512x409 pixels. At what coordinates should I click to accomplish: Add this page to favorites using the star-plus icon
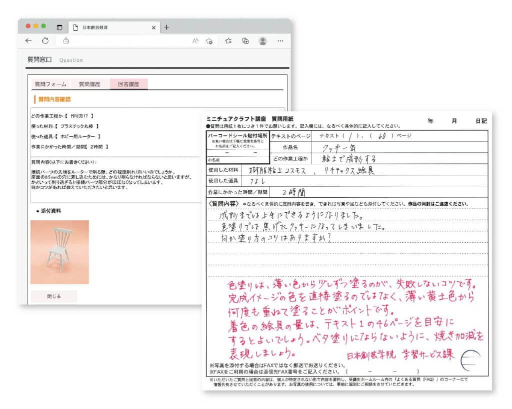[209, 41]
